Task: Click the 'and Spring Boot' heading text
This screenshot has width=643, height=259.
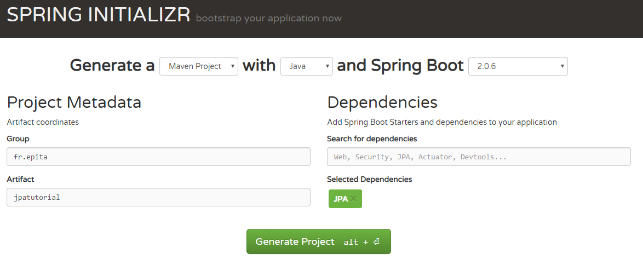Action: [400, 66]
